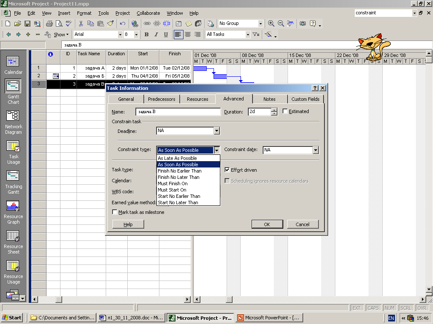
Task: Click the Link Tasks chain icon
Action: tap(147, 24)
